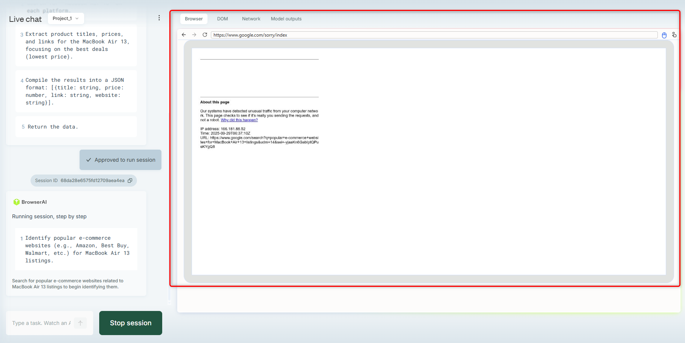Open the Model outputs tab
This screenshot has width=685, height=343.
(286, 19)
